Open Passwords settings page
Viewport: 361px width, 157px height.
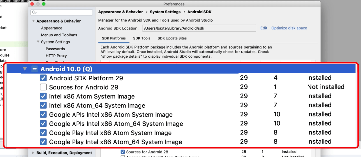tap(55, 49)
